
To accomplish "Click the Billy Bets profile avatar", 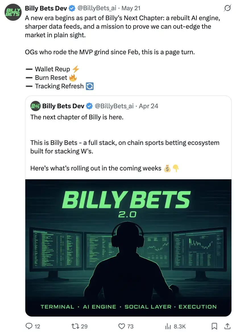I will 13,13.
